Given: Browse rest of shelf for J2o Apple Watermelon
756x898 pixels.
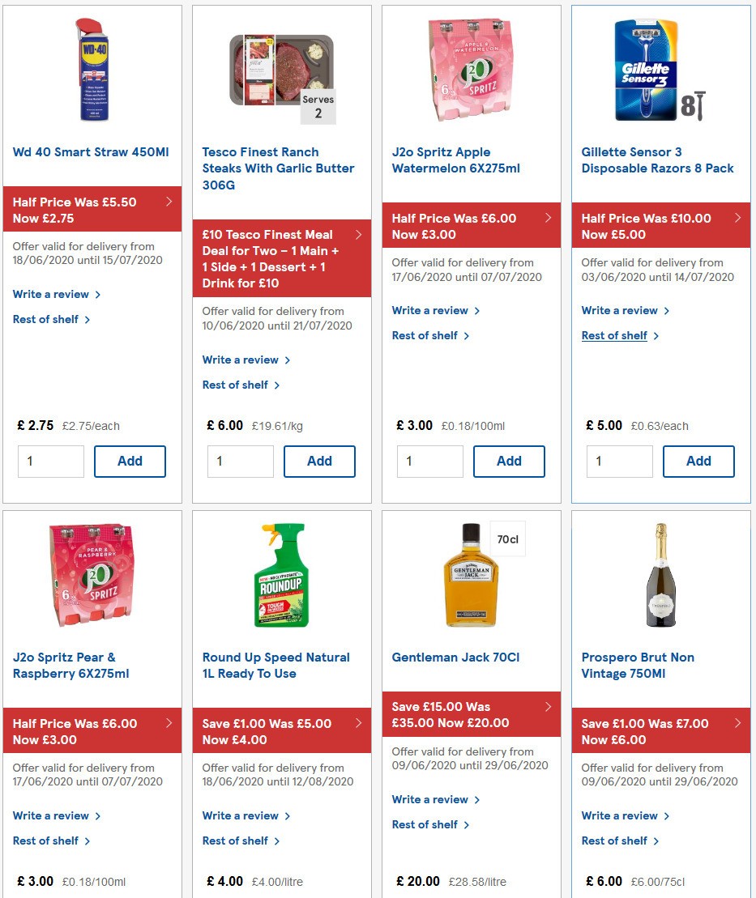Looking at the screenshot, I should tap(425, 335).
